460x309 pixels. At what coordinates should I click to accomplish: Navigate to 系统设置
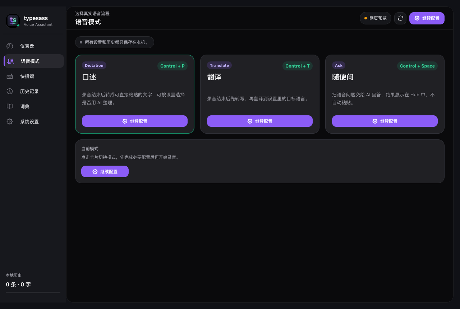(x=34, y=121)
